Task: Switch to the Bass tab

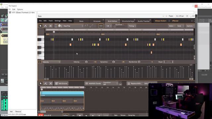Action: pos(81,21)
